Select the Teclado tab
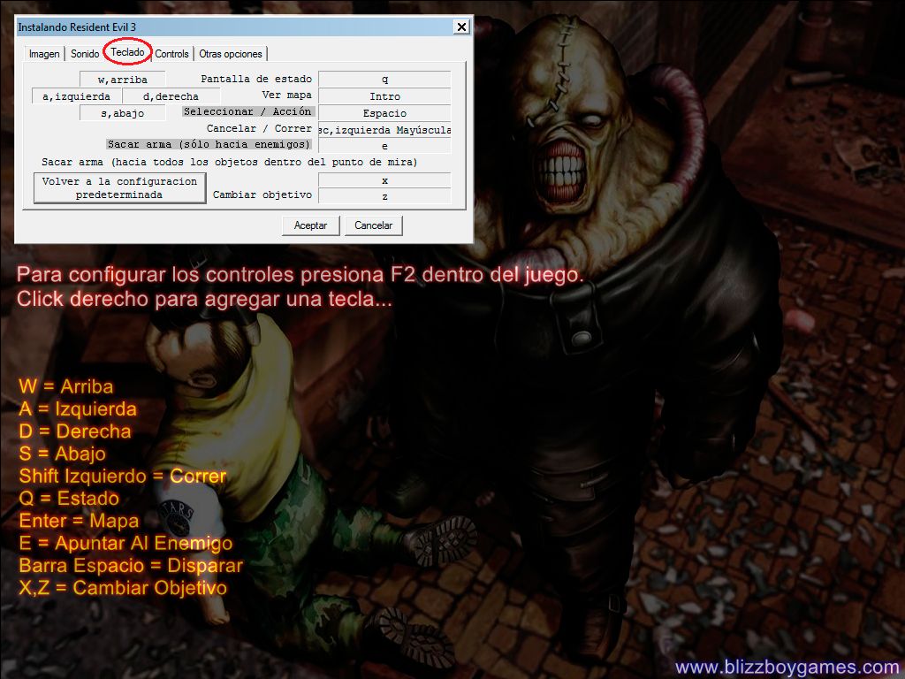Viewport: 905px width, 679px height. [x=127, y=52]
